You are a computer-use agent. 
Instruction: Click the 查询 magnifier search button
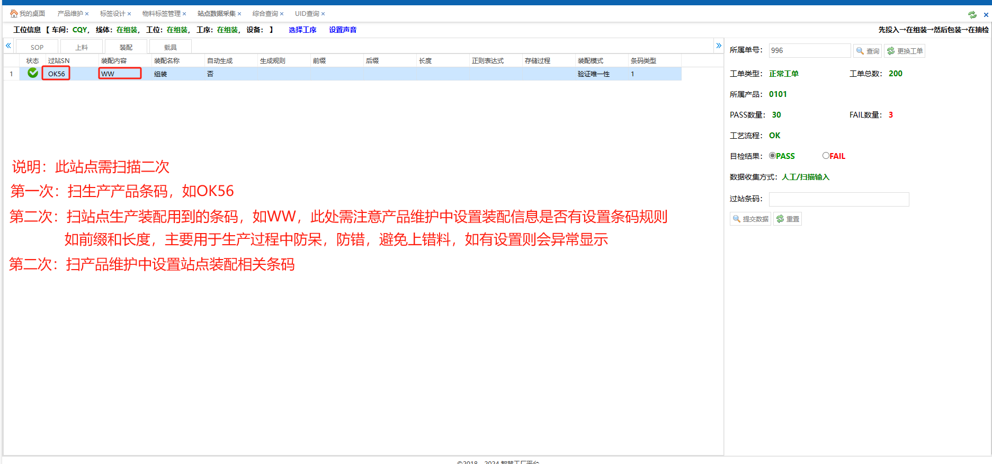[868, 51]
